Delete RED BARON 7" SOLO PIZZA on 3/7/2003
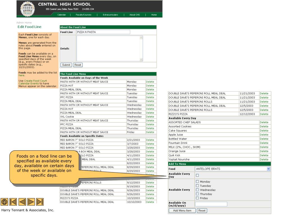 click(x=150, y=144)
